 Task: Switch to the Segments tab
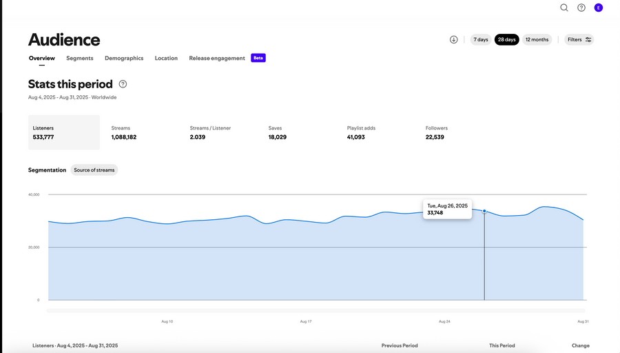pos(80,59)
